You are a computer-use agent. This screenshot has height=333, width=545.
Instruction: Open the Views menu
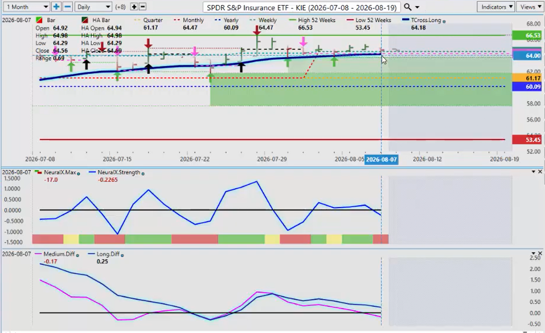(x=530, y=7)
